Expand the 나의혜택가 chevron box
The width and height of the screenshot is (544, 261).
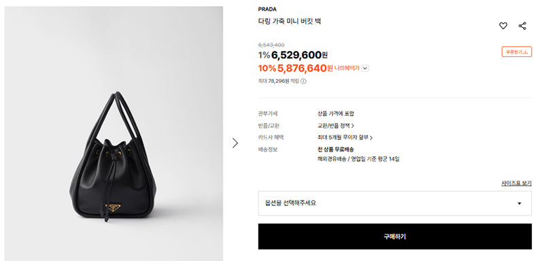click(x=365, y=68)
